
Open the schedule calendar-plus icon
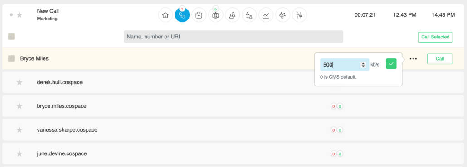pos(199,15)
